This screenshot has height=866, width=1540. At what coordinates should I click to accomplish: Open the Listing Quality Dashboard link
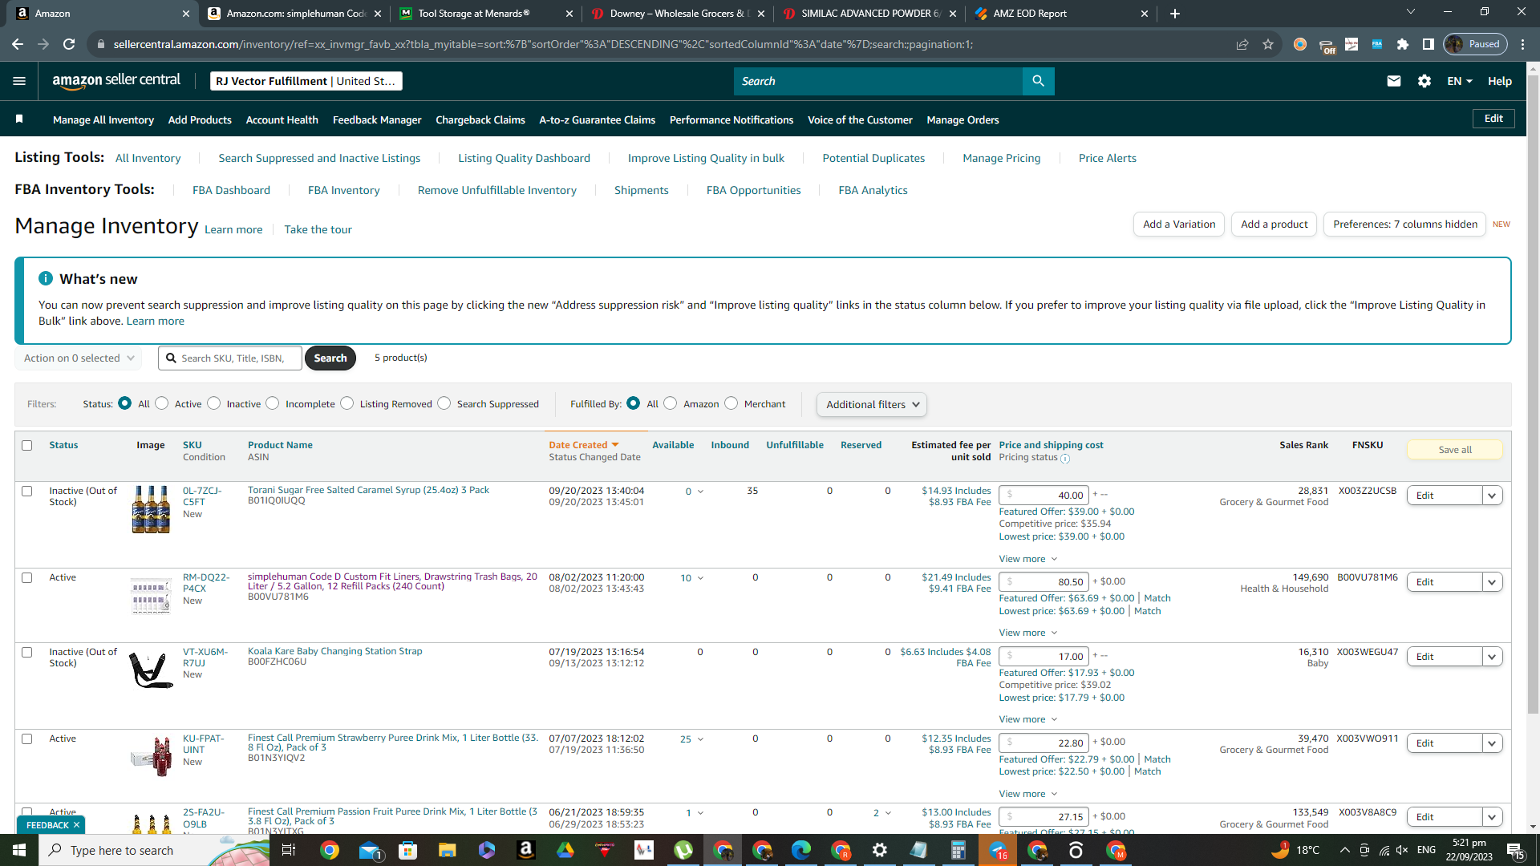point(524,158)
